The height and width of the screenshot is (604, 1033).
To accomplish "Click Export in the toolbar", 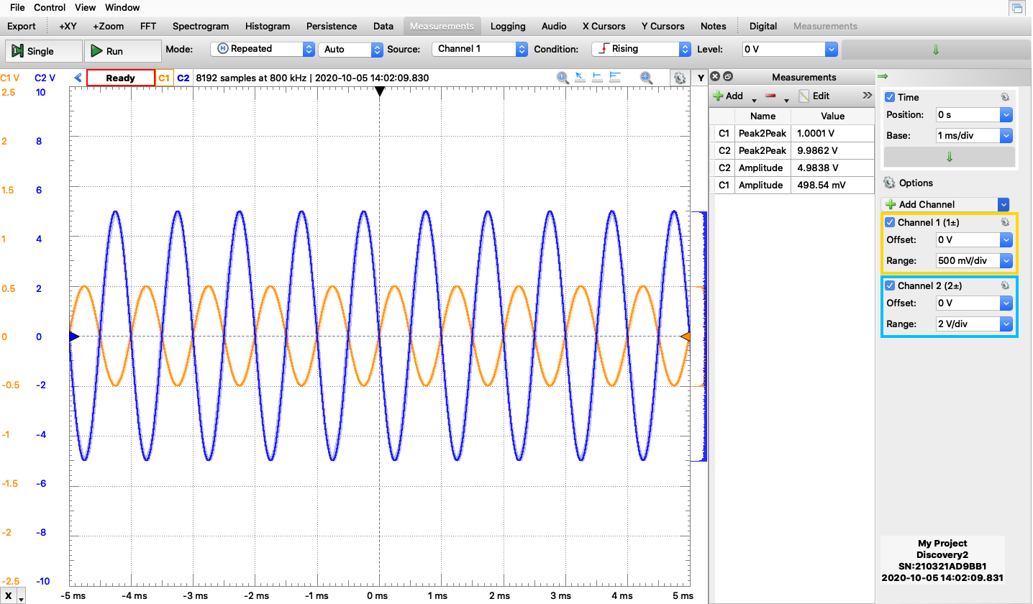I will pyautogui.click(x=22, y=26).
